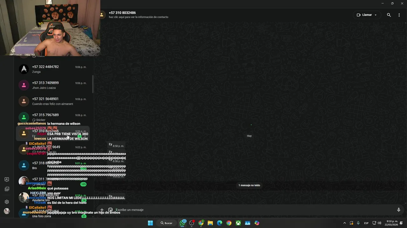Screen dimensions: 407x228
Task: Open the media gallery sidebar icon
Action: coord(7,189)
